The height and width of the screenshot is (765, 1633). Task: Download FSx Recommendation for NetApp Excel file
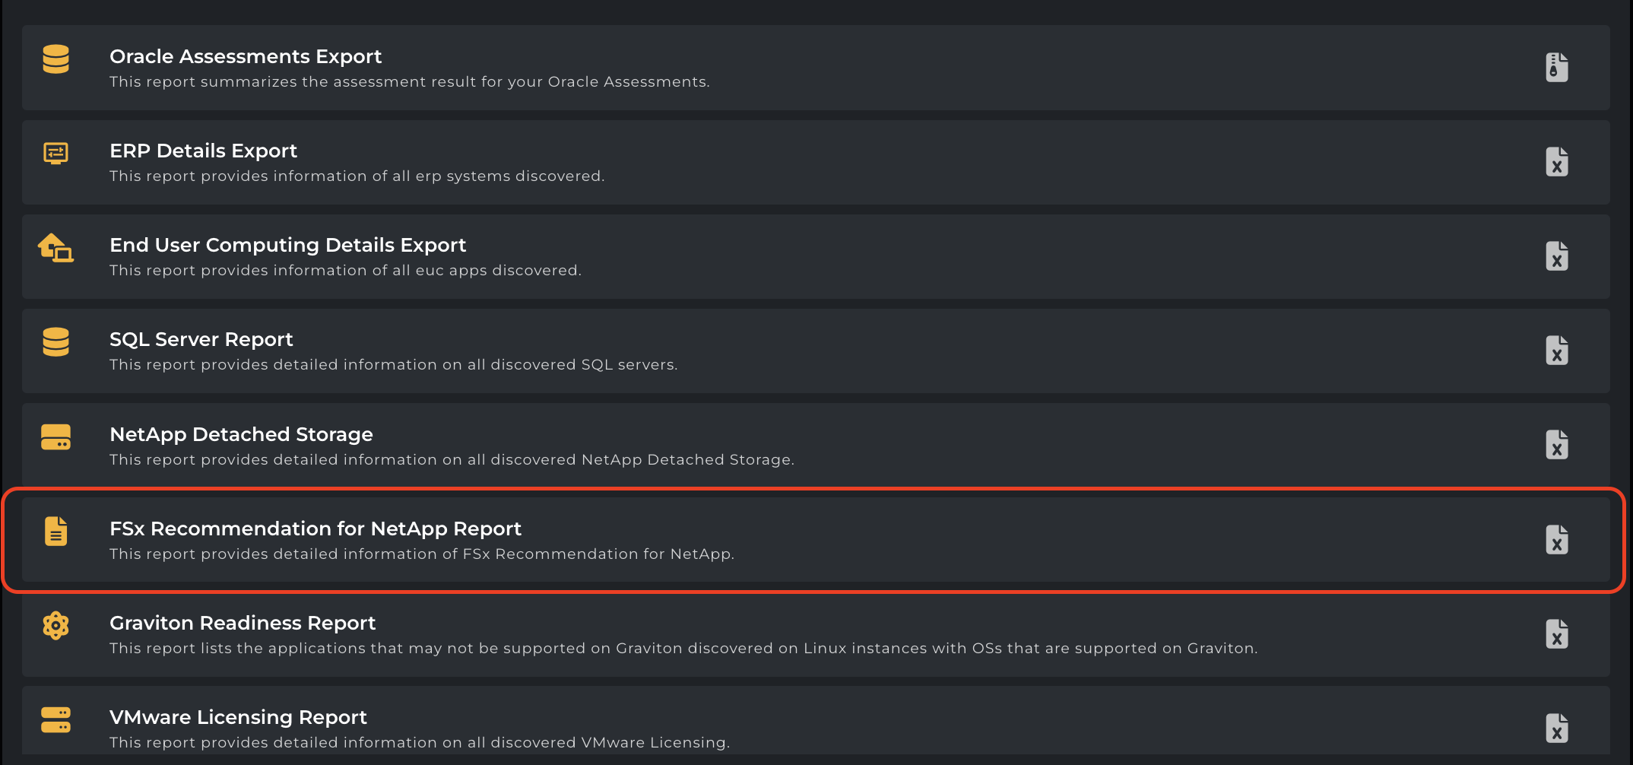[x=1556, y=540]
